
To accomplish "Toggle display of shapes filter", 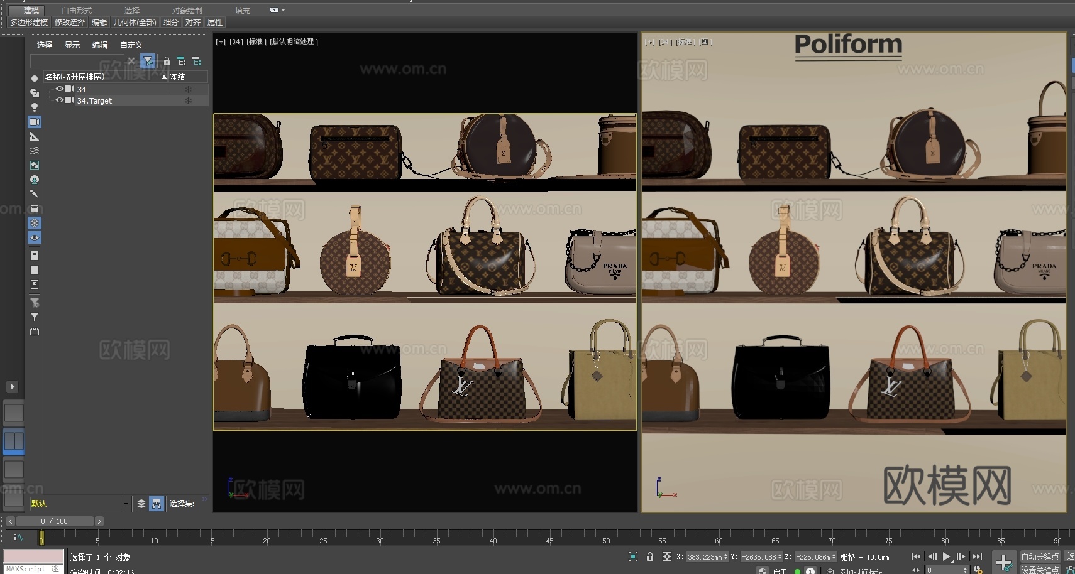I will [35, 93].
